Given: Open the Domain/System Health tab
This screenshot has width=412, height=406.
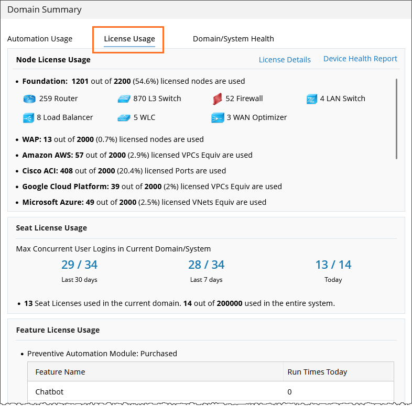Looking at the screenshot, I should point(233,39).
